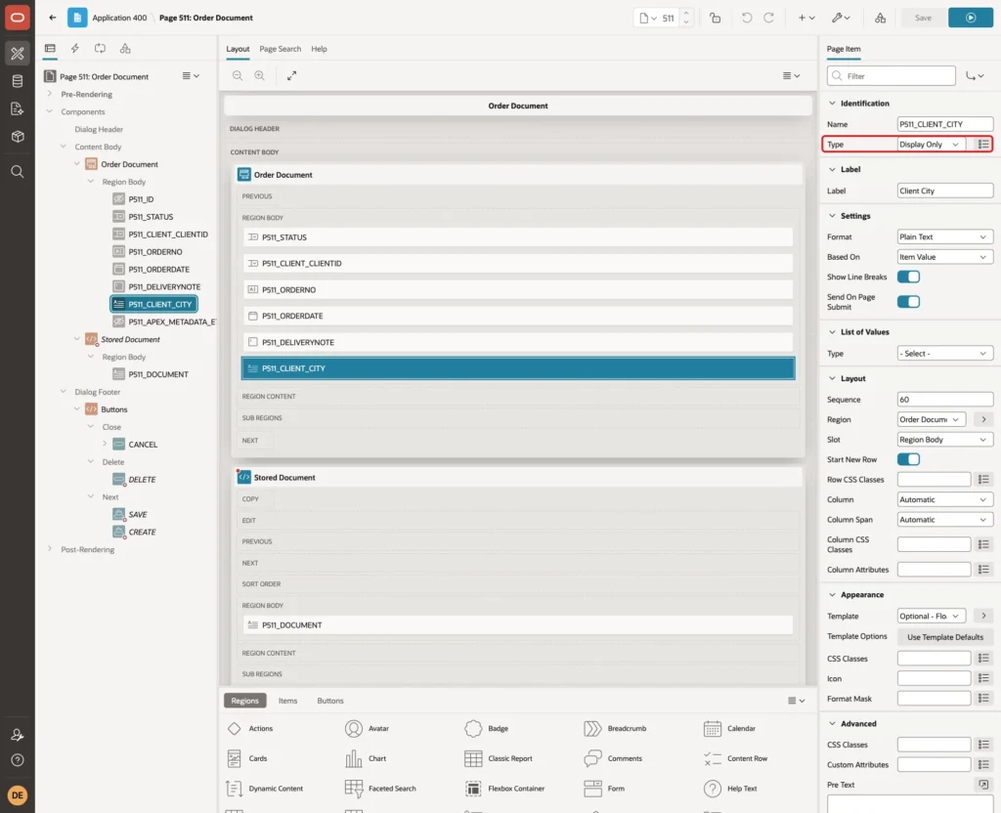Screen dimensions: 1001x813
Task: Expand the Pre-Rendering tree node
Action: pos(50,94)
